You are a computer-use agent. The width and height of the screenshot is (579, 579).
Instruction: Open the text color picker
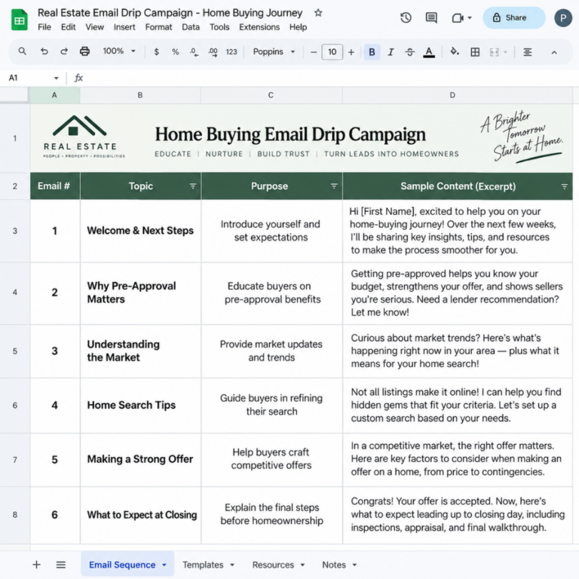(429, 52)
